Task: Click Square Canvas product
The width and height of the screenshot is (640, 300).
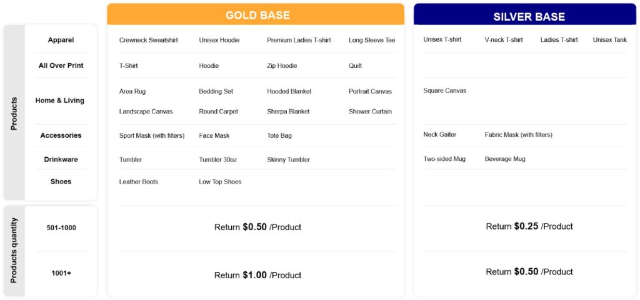Action: click(444, 90)
